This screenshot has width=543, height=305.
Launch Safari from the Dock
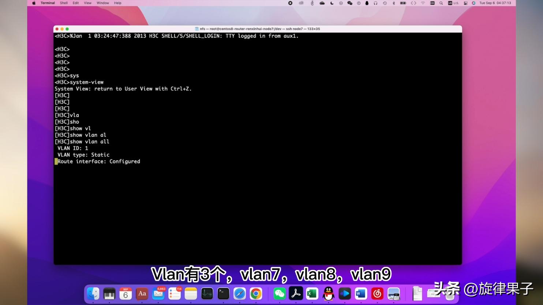240,293
